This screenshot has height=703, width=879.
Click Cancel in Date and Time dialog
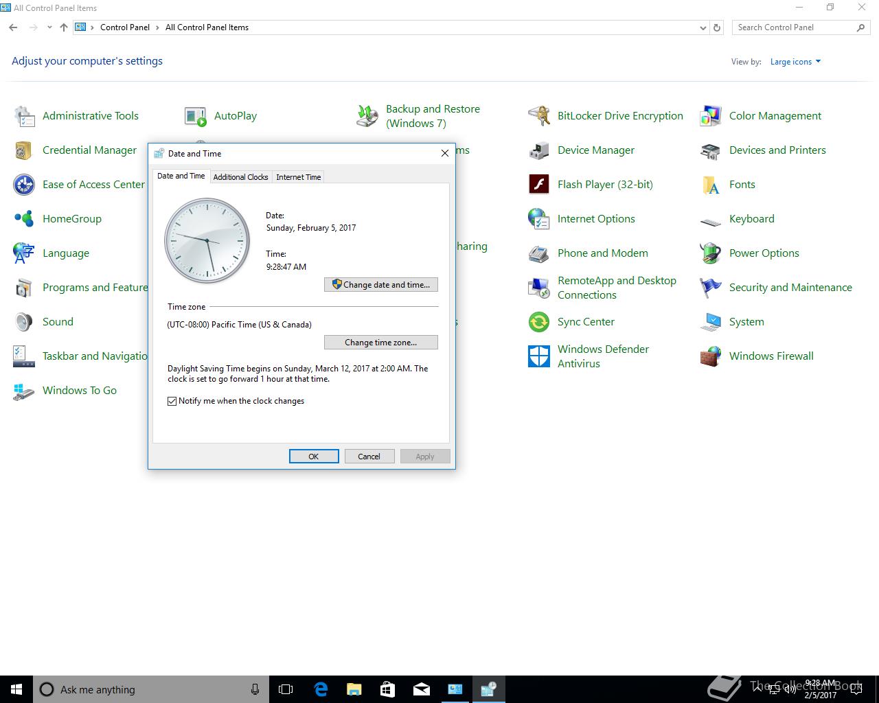point(369,457)
